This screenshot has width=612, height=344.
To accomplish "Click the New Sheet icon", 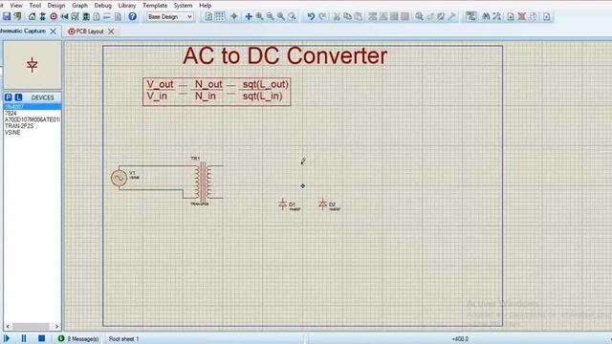I will point(511,16).
